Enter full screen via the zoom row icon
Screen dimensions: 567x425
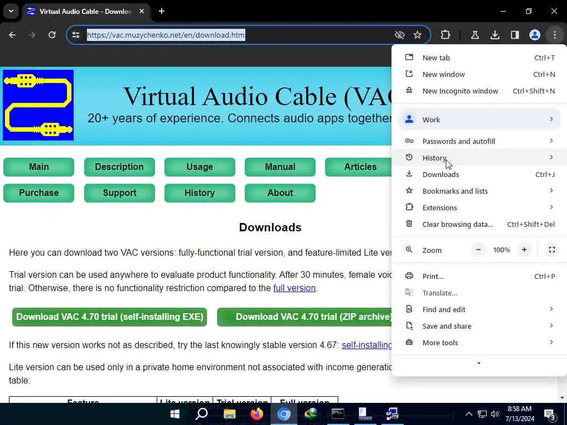click(552, 250)
